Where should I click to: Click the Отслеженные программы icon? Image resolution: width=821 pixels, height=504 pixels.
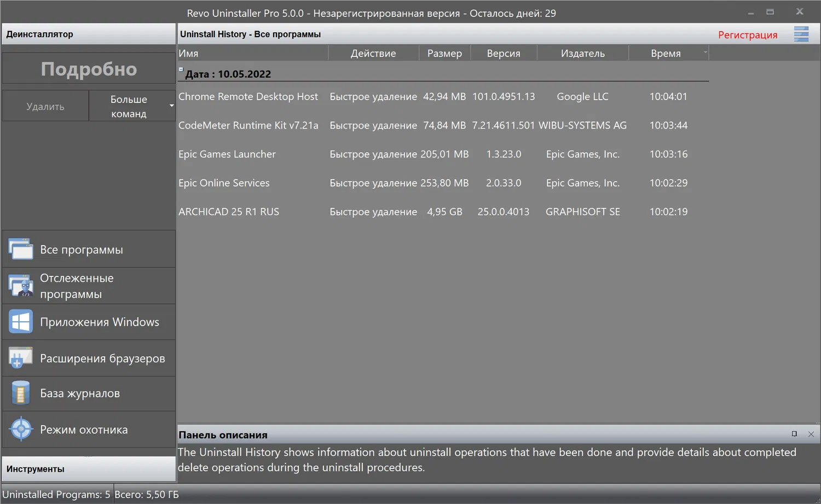pos(21,286)
